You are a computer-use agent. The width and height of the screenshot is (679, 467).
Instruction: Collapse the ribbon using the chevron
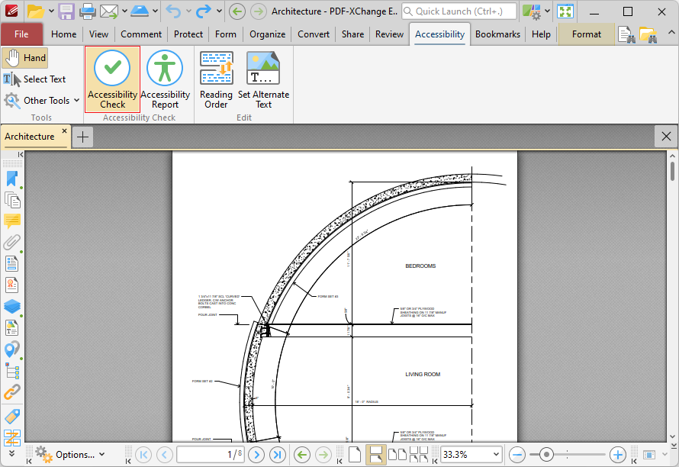tap(671, 33)
